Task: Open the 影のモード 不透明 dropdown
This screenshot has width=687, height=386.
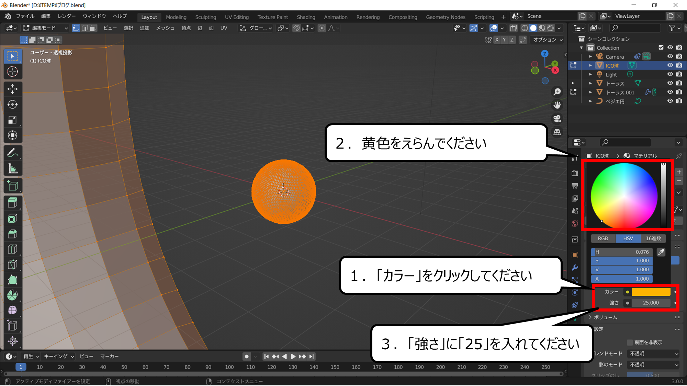Action: [x=654, y=364]
